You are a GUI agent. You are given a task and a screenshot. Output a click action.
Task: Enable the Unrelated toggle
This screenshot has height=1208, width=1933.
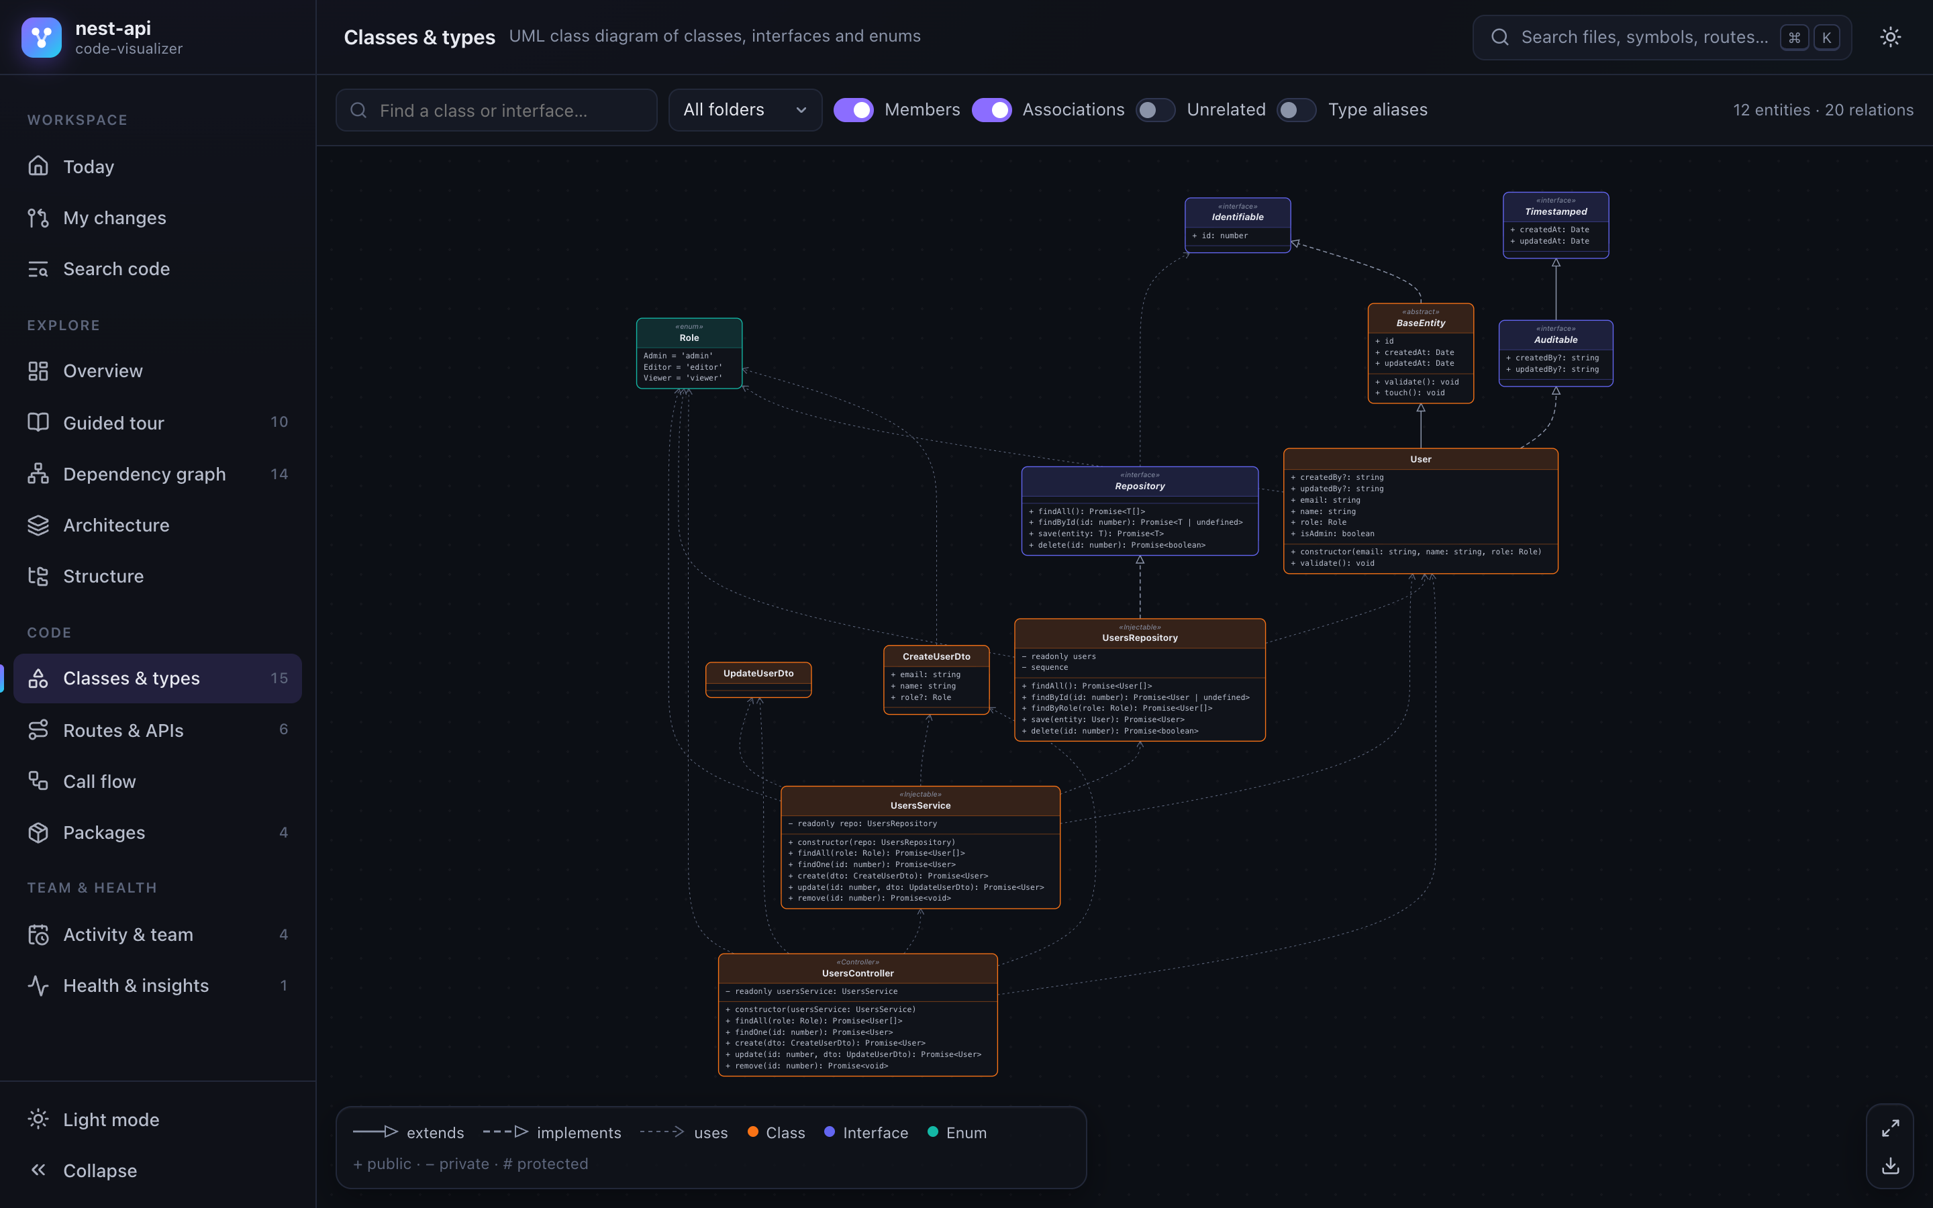point(1155,109)
